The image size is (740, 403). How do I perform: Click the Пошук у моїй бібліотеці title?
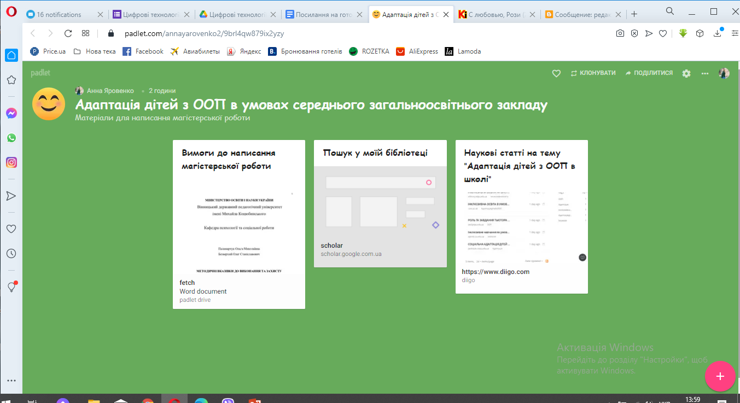click(375, 153)
